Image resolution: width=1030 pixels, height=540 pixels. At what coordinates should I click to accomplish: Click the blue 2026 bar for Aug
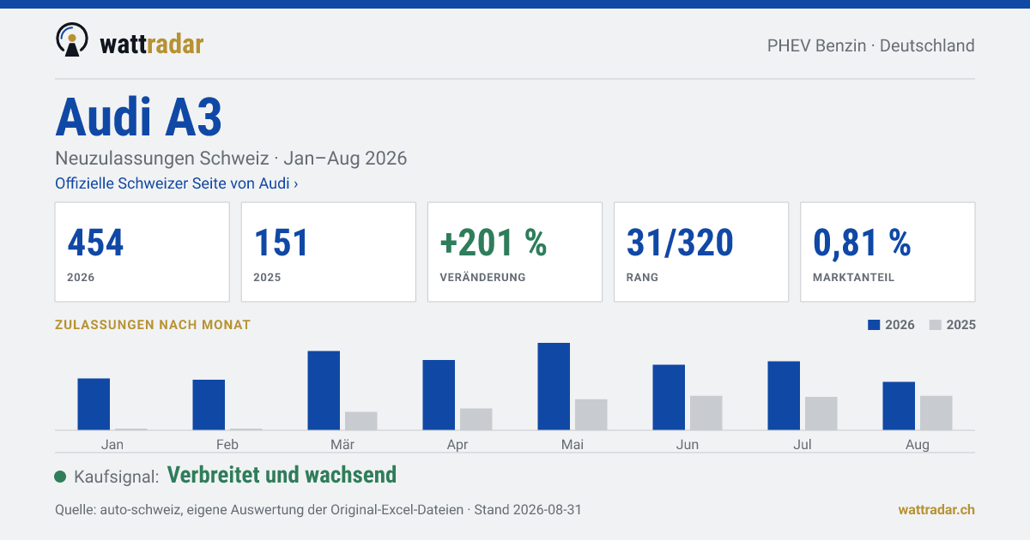point(899,406)
